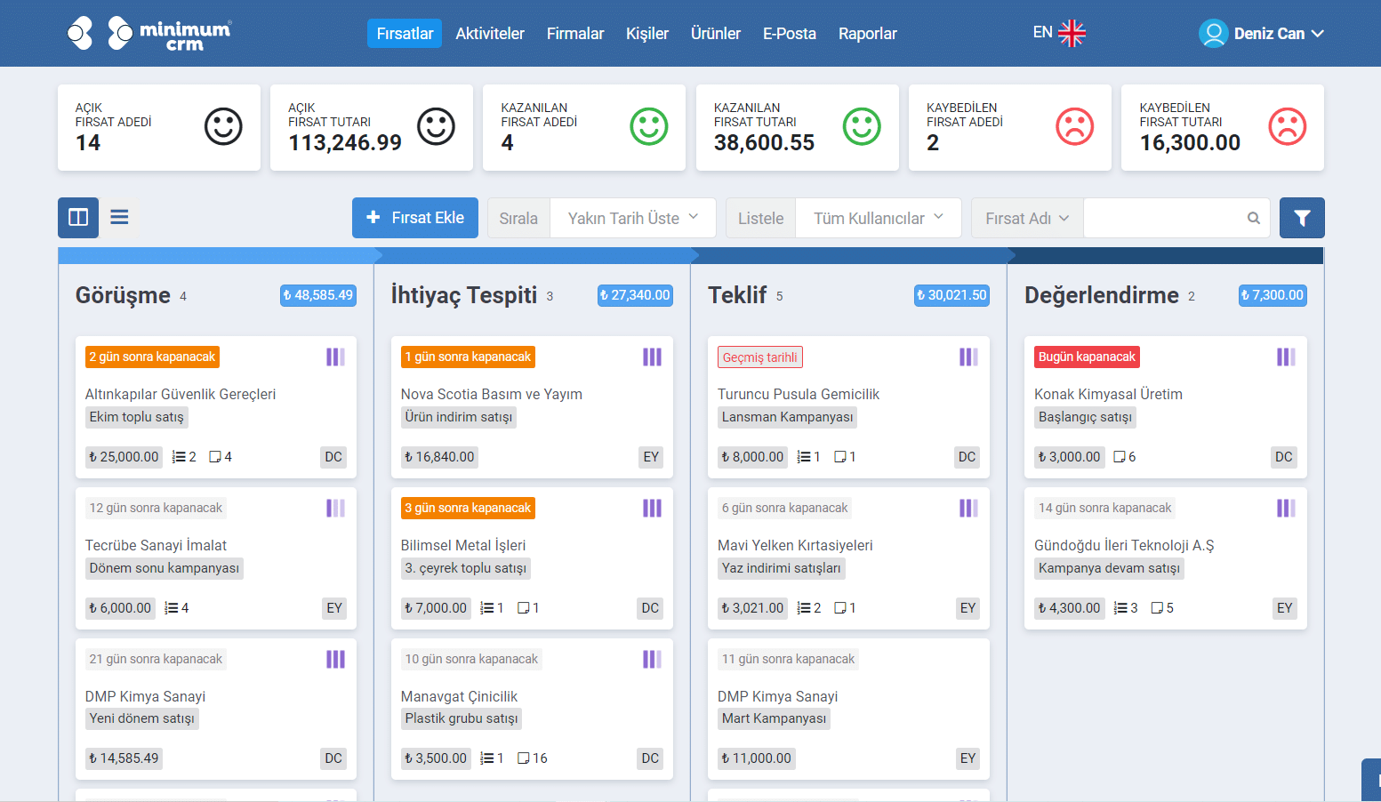
Task: Open the Fırsatlar tab
Action: click(x=405, y=33)
